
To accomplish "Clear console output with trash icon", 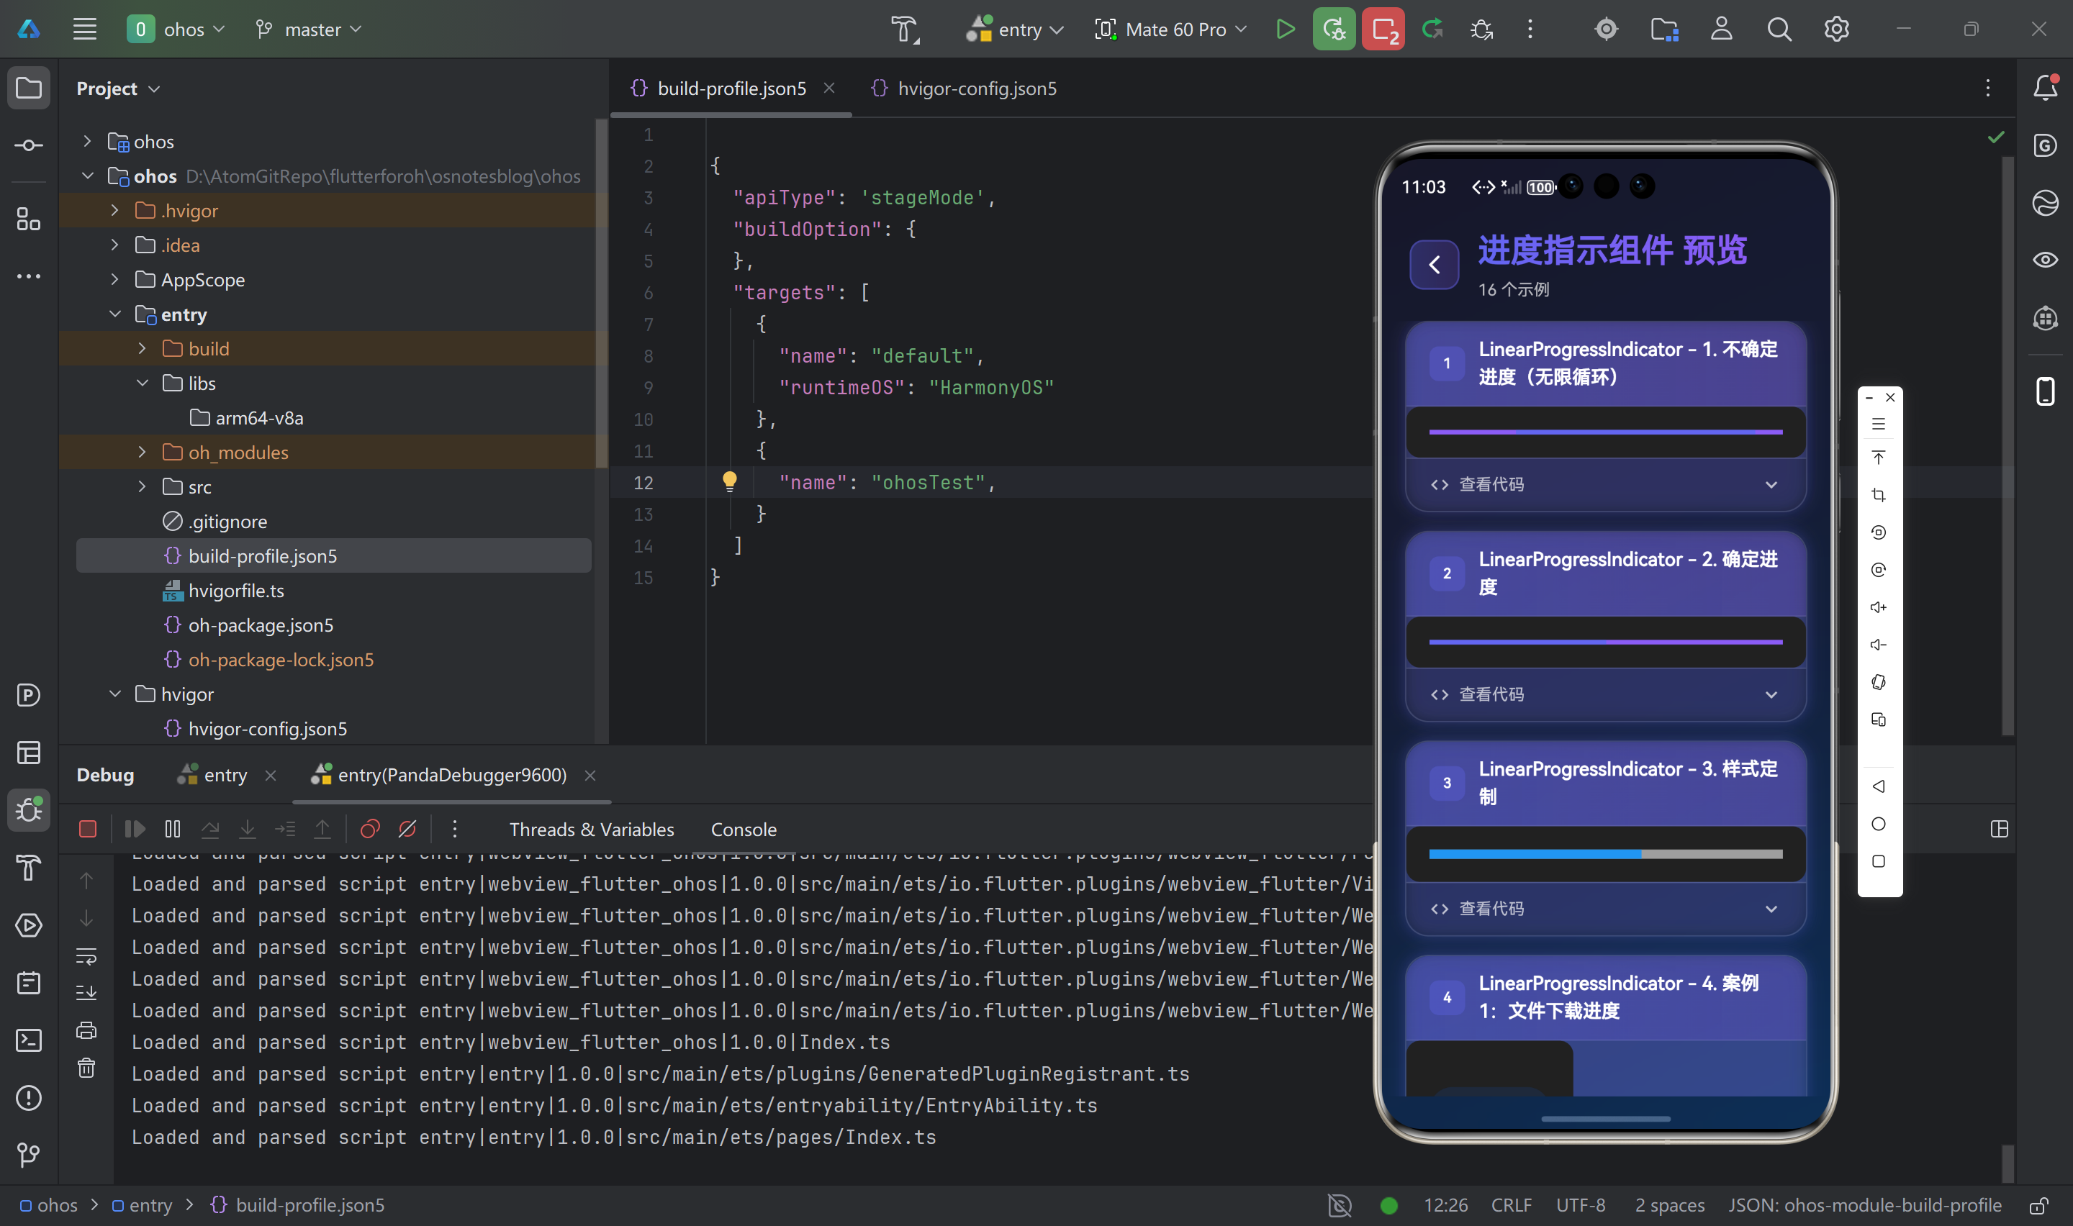I will (87, 1068).
